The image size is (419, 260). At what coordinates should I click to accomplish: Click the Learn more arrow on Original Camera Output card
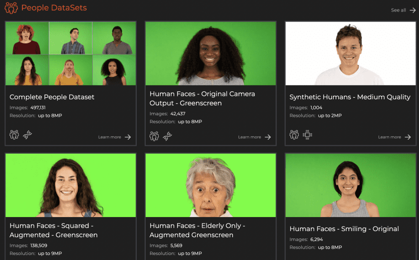tap(268, 137)
